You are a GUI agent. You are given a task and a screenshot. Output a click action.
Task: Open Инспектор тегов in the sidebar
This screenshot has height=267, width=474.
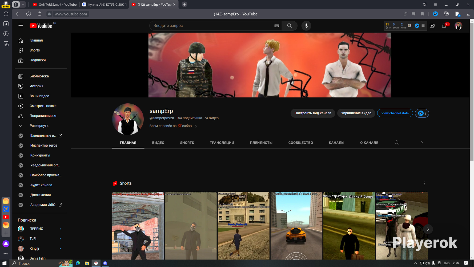[x=40, y=145]
